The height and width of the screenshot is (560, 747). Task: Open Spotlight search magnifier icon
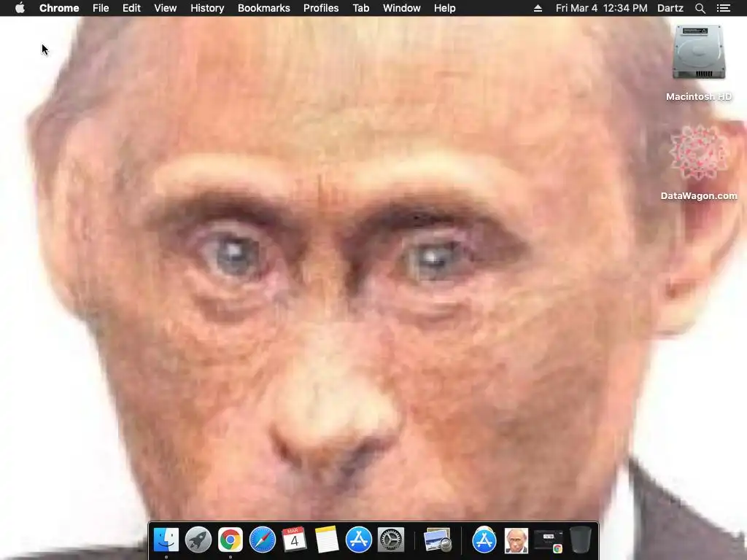[x=700, y=8]
